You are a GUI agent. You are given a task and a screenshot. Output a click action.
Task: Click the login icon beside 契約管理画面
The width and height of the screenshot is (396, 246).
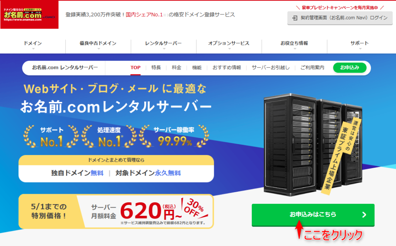click(295, 18)
